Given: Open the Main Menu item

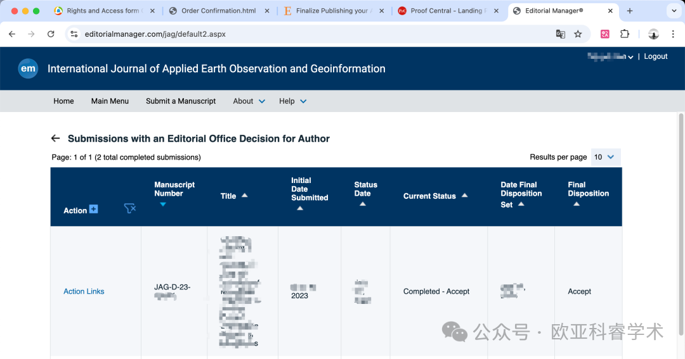Looking at the screenshot, I should (x=110, y=101).
